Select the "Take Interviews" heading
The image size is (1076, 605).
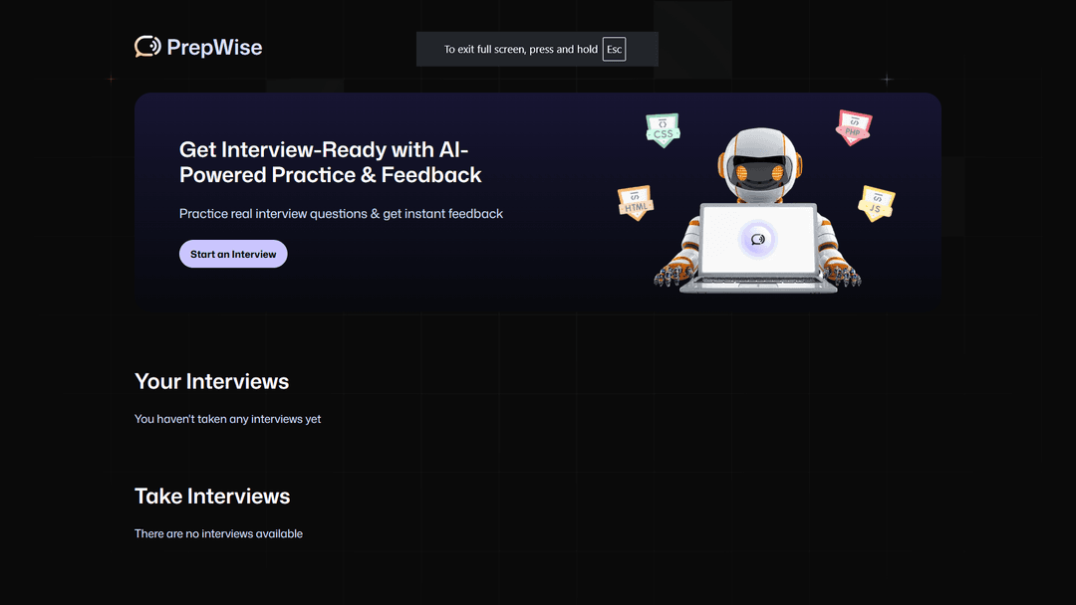tap(212, 497)
